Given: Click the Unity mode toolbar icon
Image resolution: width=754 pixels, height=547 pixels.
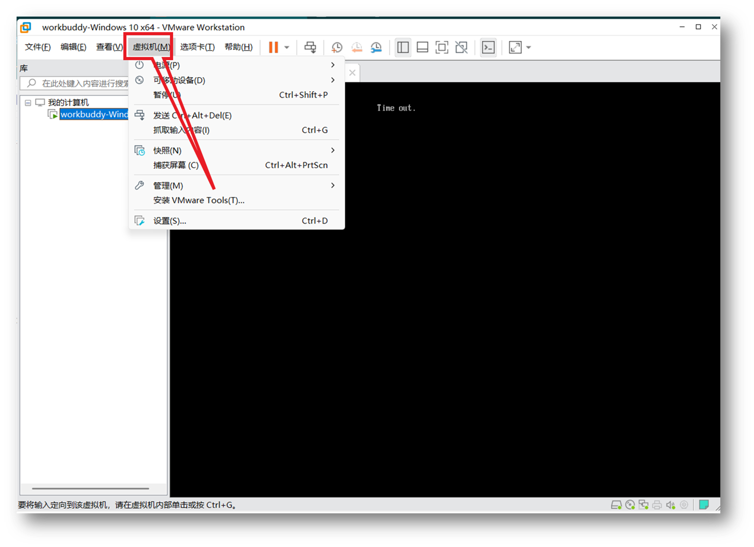Looking at the screenshot, I should [x=462, y=48].
